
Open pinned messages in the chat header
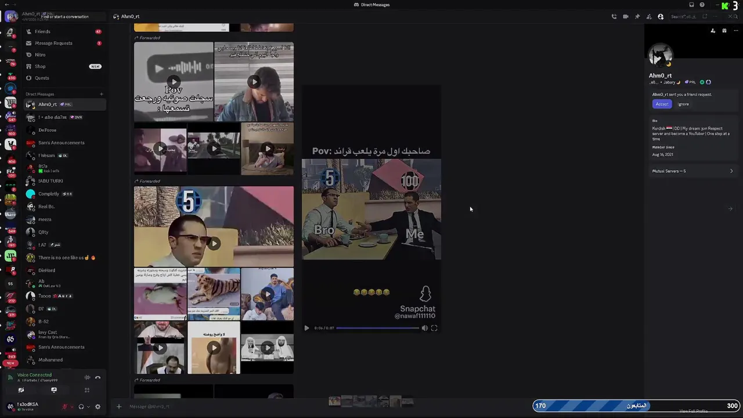[637, 17]
